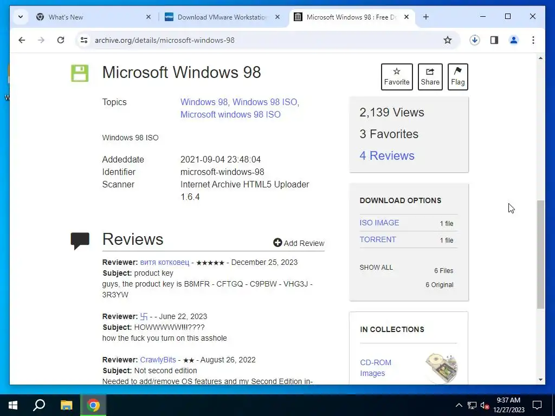555x416 pixels.
Task: Click the Chrome taskbar icon
Action: click(93, 405)
